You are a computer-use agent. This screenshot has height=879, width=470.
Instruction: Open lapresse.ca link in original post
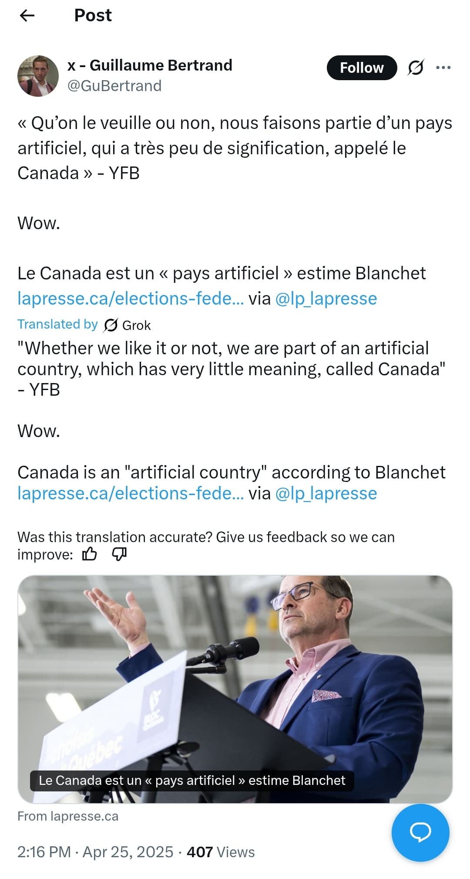click(x=131, y=299)
